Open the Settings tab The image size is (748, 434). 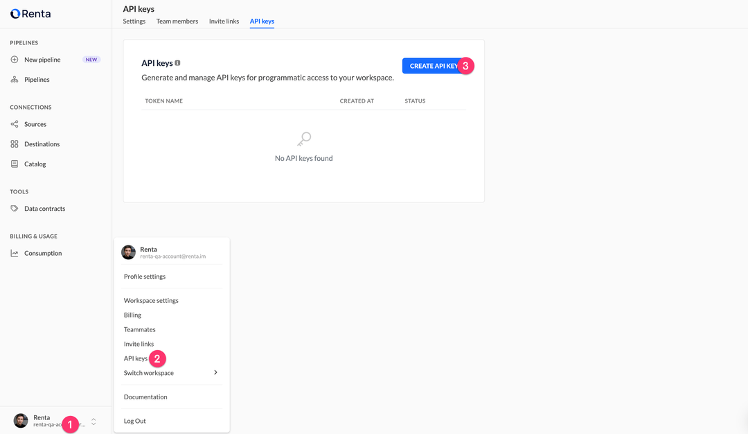(134, 21)
